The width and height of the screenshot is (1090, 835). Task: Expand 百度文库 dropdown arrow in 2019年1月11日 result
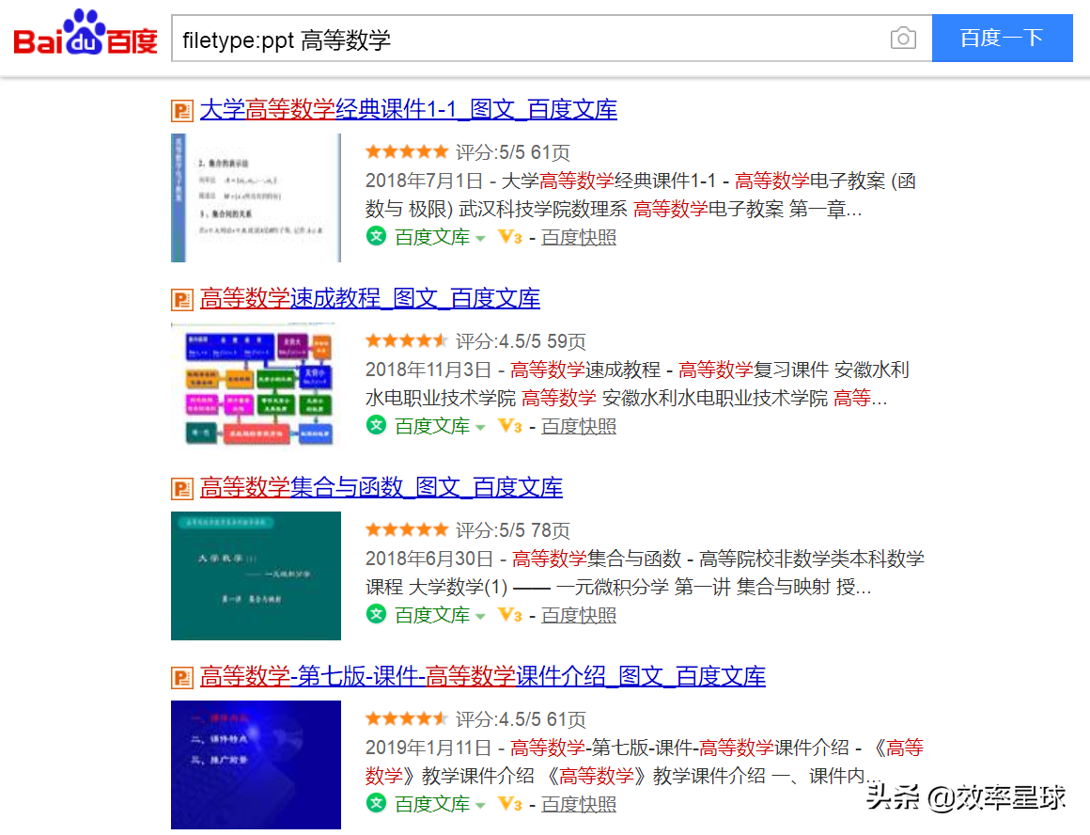coord(480,805)
